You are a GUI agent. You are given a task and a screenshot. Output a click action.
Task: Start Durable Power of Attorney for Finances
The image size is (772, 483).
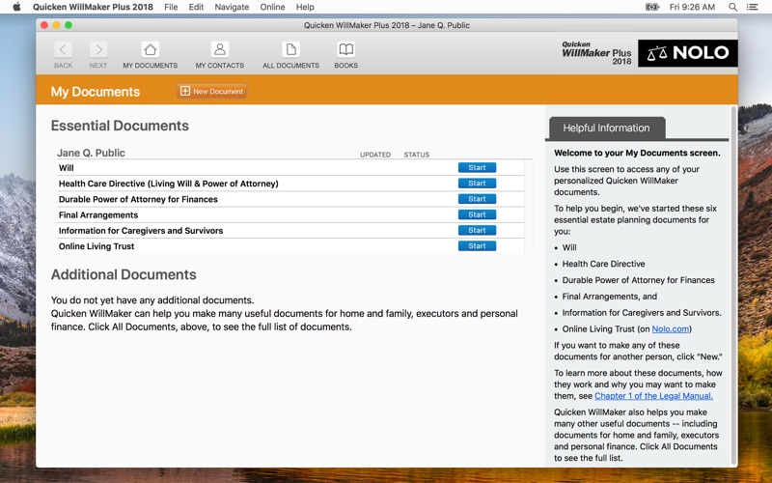pos(477,199)
